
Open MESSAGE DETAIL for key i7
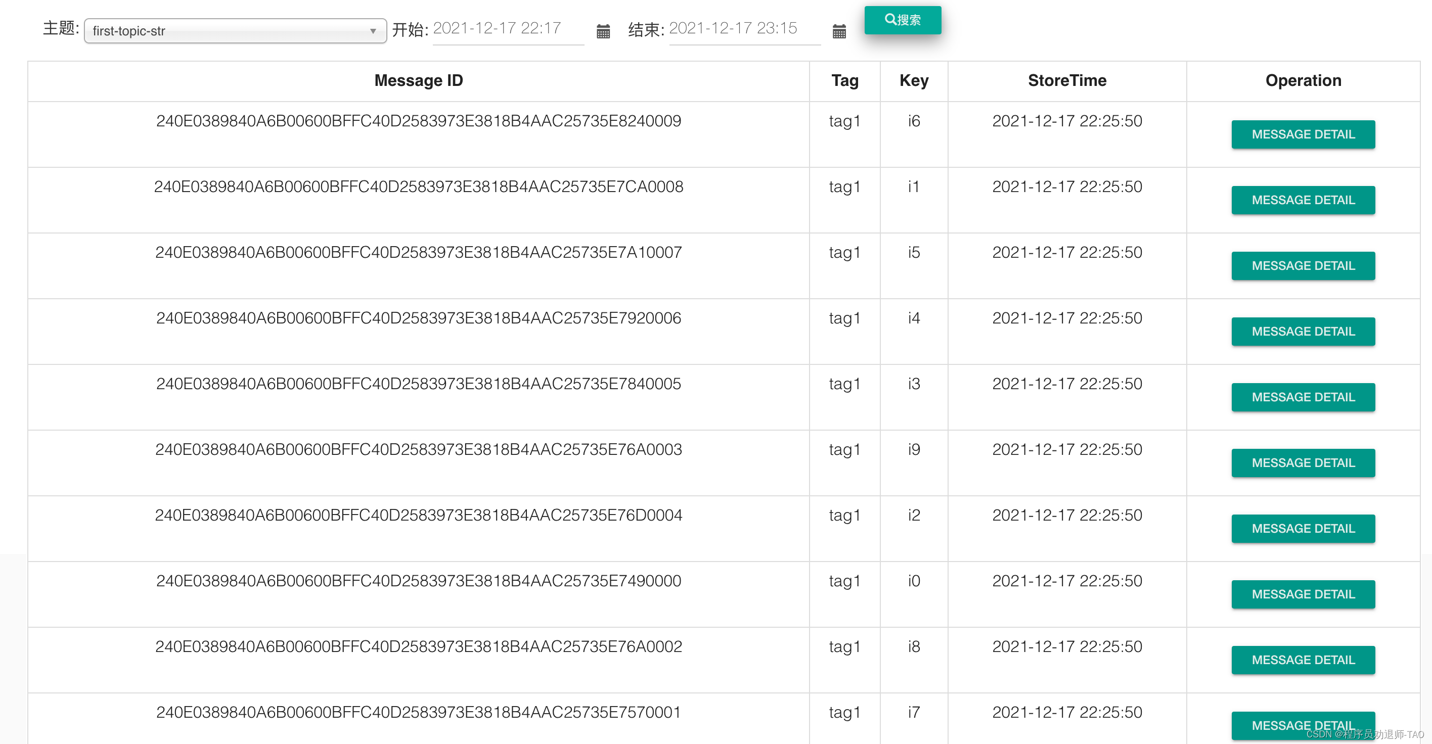[1303, 726]
